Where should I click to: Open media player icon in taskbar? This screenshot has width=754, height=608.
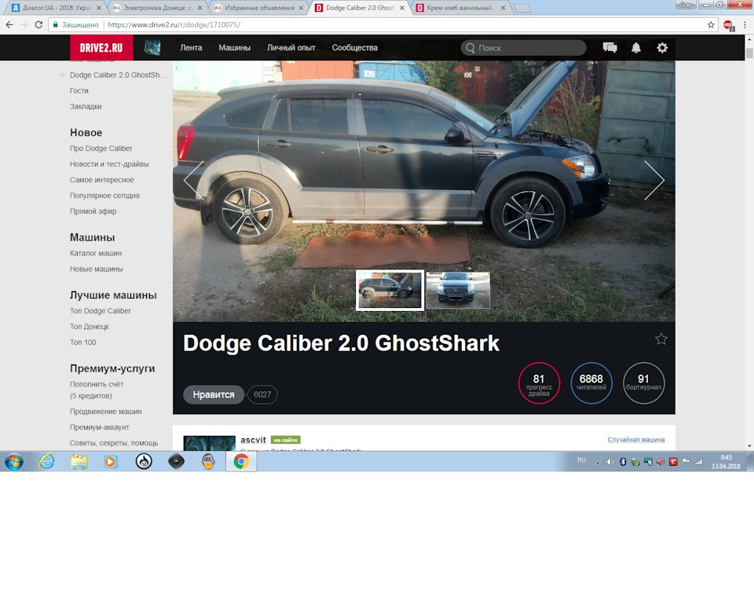tap(111, 462)
